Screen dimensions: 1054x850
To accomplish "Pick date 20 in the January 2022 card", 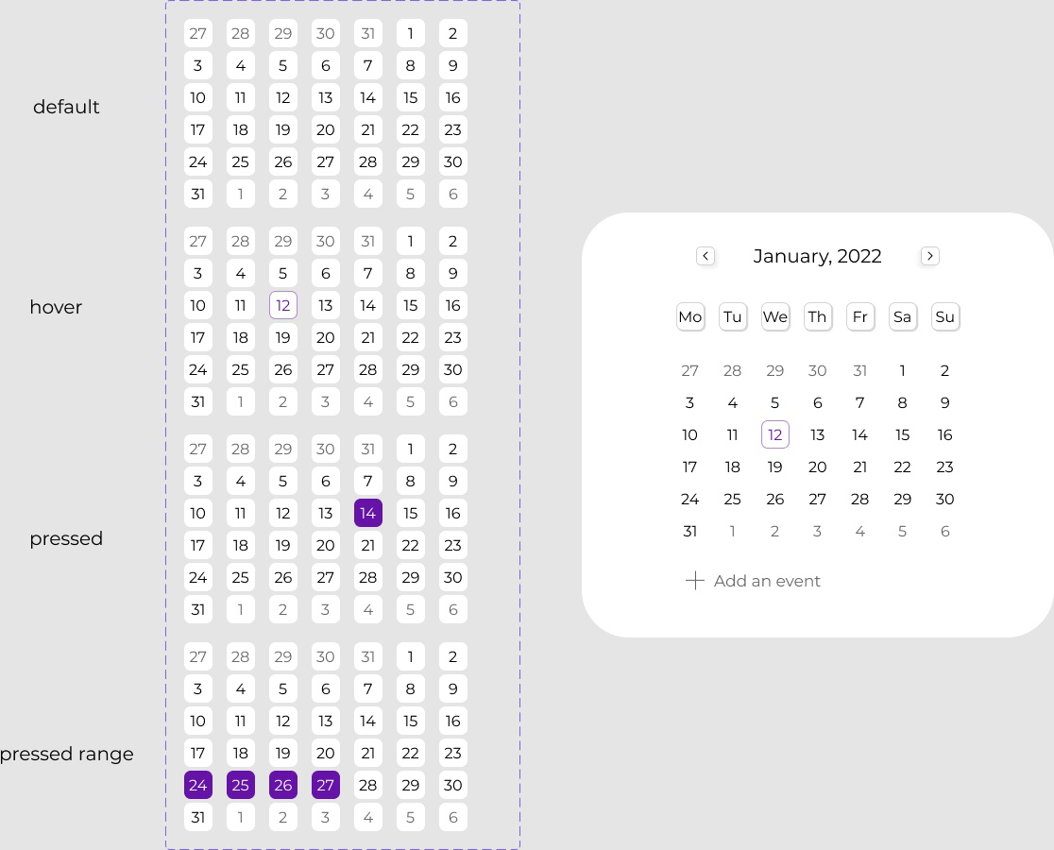I will (x=818, y=467).
